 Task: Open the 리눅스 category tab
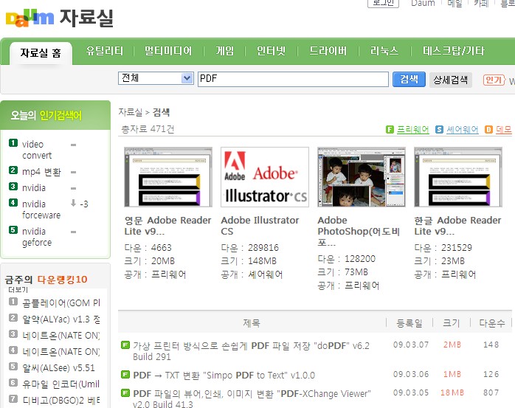tap(384, 51)
